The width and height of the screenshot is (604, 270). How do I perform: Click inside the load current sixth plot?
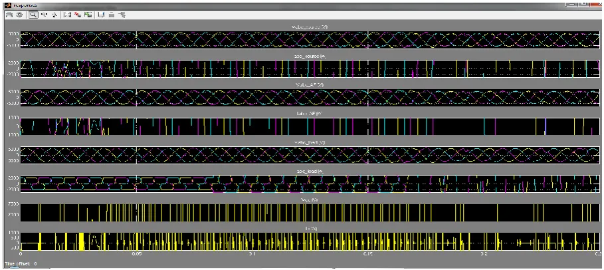coord(310,184)
